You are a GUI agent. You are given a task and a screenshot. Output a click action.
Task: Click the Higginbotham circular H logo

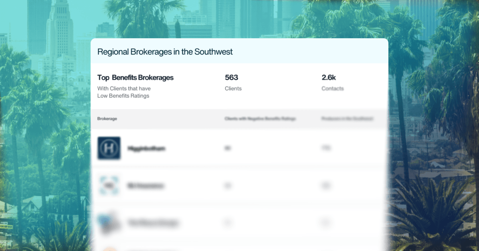tap(109, 148)
